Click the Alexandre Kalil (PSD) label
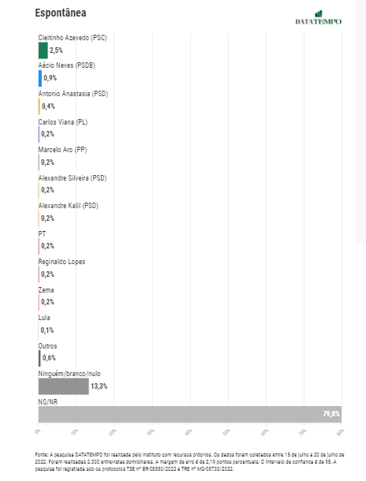 68,206
